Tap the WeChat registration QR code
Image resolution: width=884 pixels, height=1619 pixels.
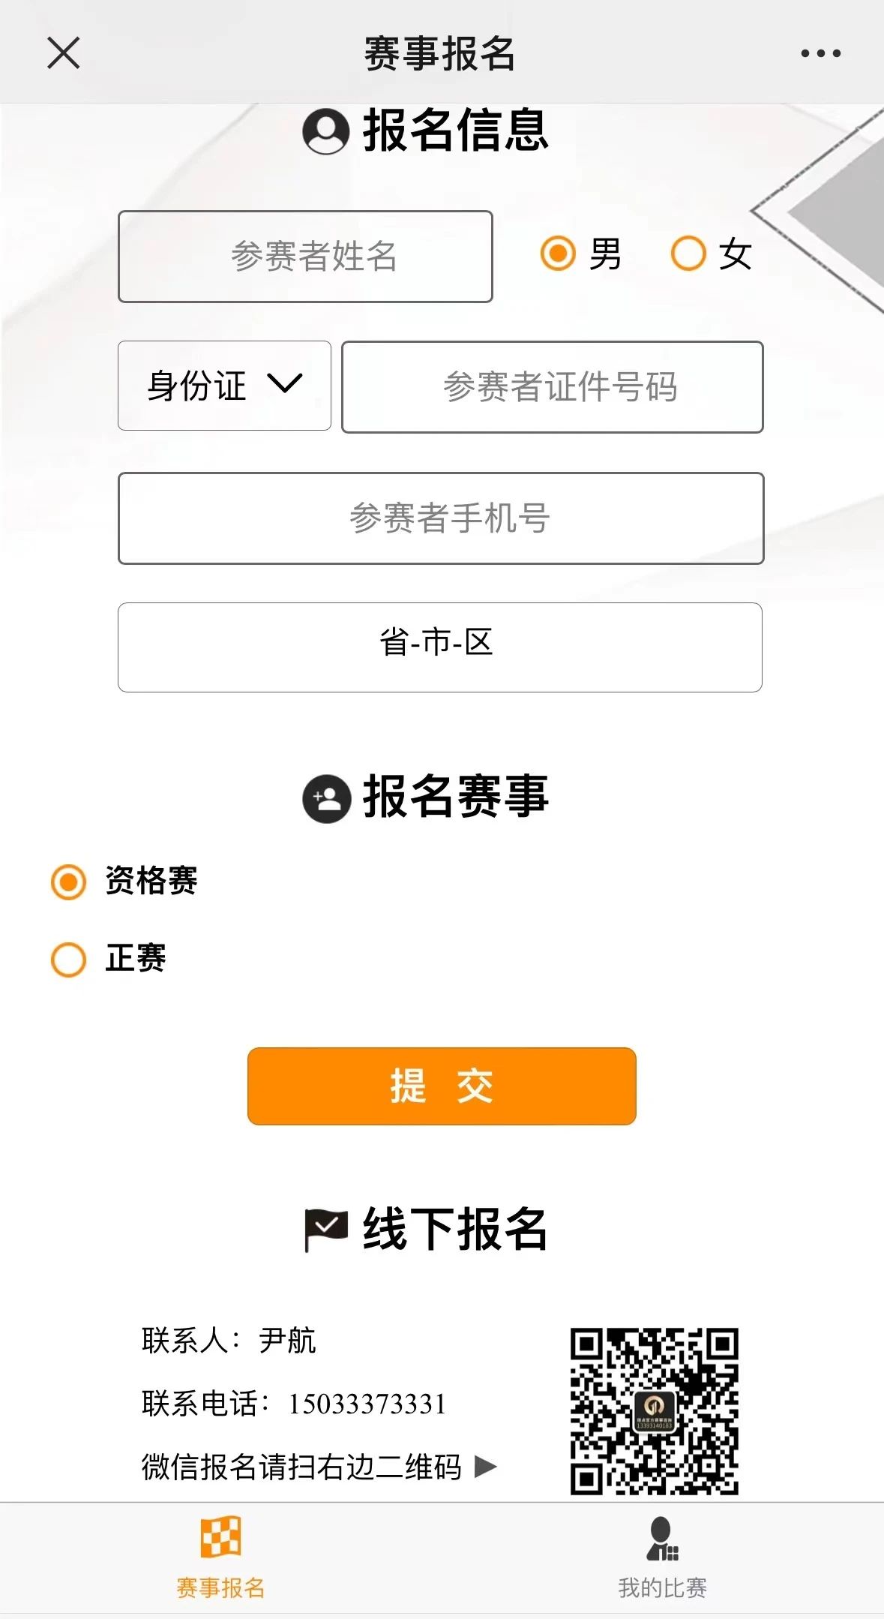pyautogui.click(x=654, y=1411)
